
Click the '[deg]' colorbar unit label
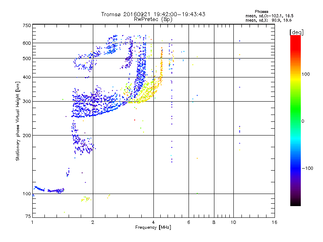(296, 32)
